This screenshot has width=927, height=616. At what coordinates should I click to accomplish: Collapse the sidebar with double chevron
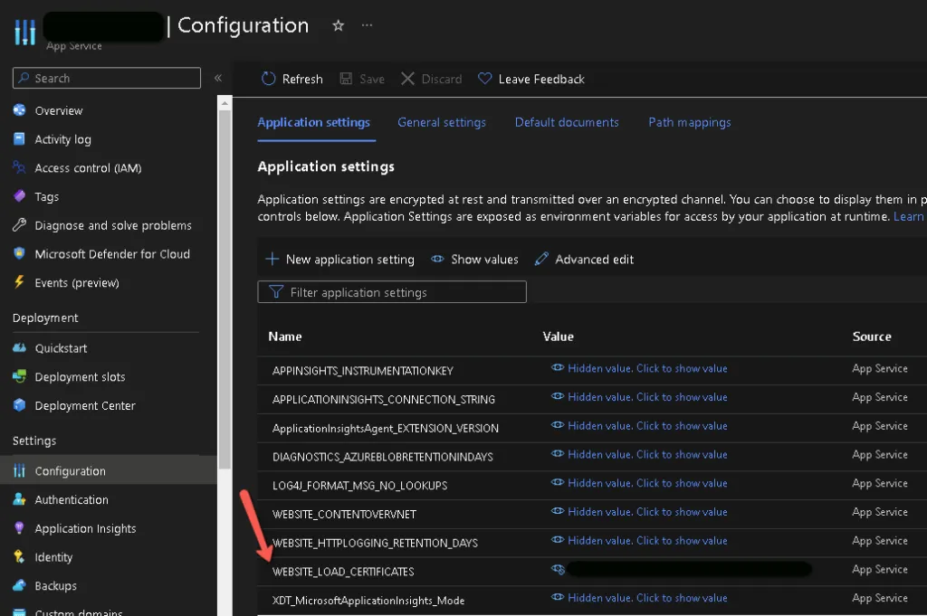tap(218, 78)
